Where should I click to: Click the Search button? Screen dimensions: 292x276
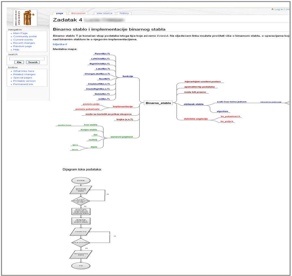33,62
